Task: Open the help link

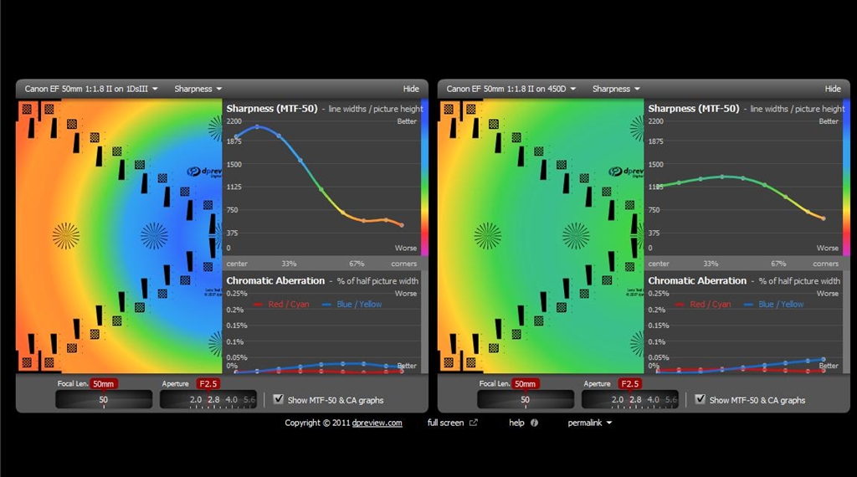Action: 516,423
